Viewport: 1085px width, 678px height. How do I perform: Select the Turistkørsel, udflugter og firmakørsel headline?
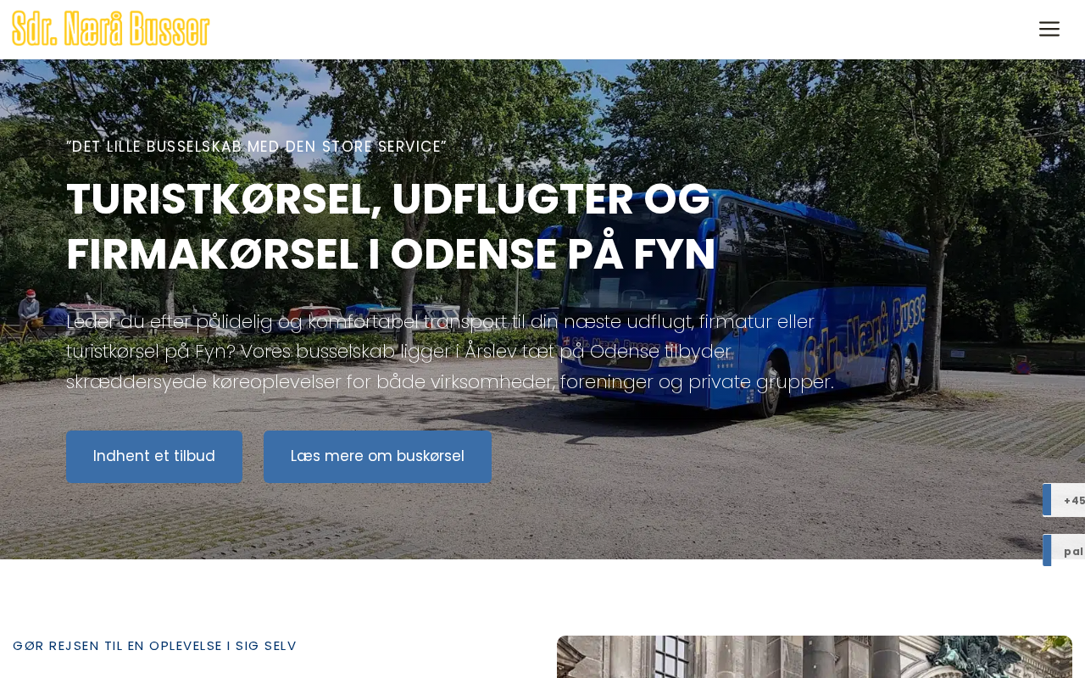391,226
